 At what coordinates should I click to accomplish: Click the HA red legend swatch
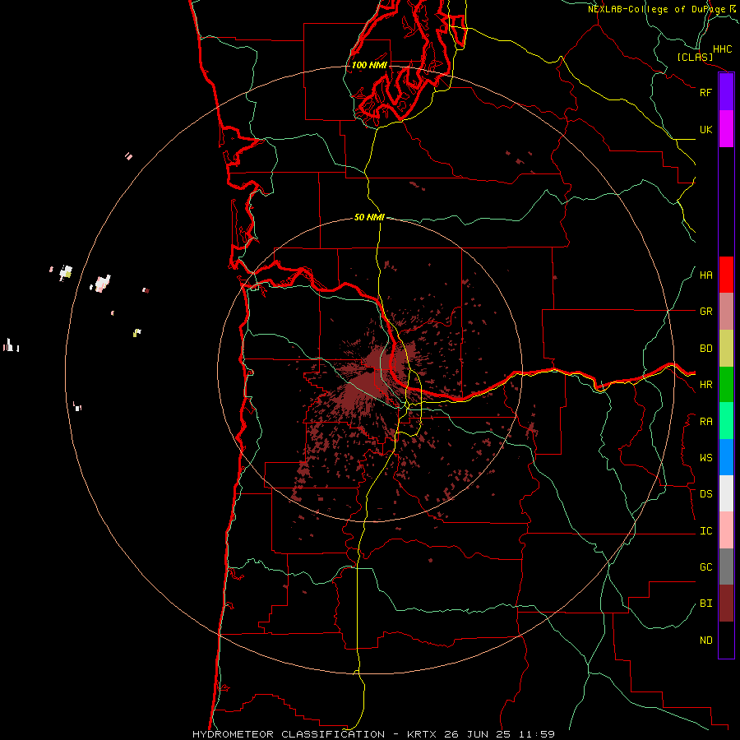point(726,275)
